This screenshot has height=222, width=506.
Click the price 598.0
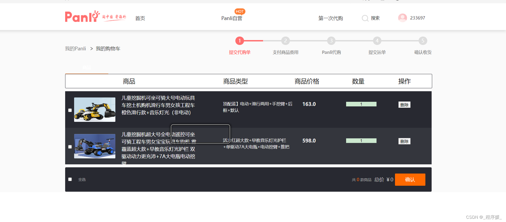click(309, 141)
